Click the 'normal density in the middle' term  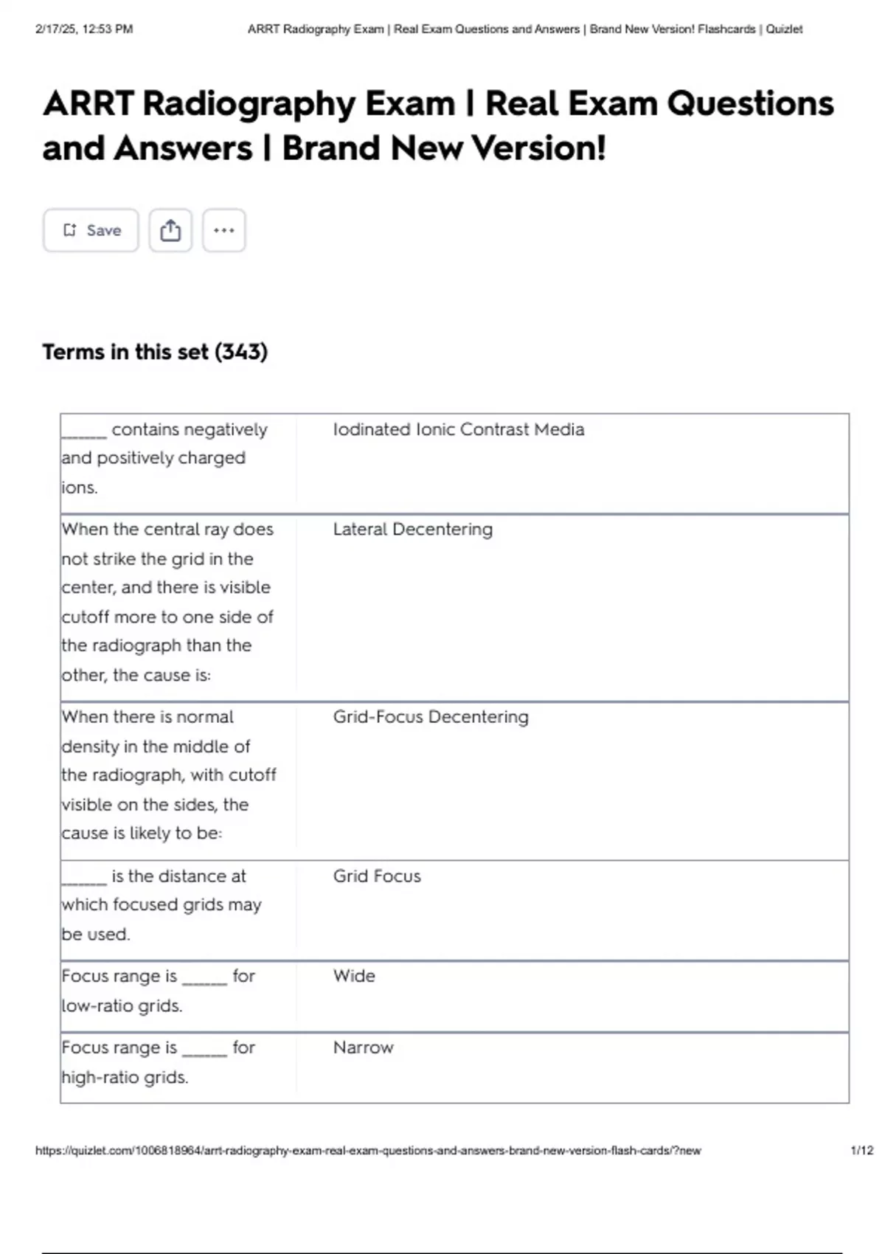(x=169, y=775)
